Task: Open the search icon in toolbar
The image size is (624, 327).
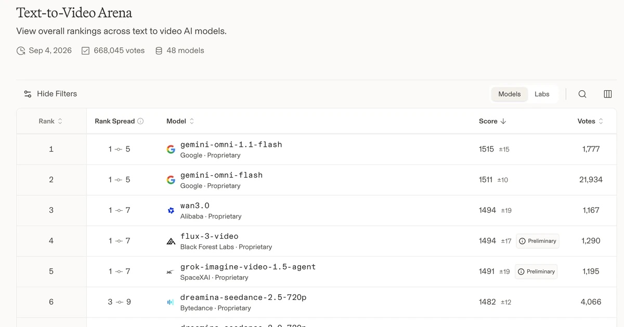Action: [x=582, y=94]
